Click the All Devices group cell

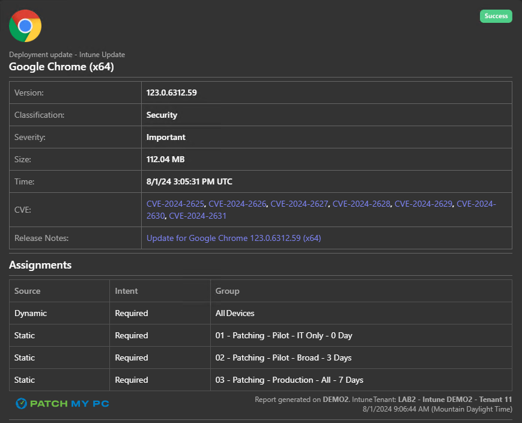[x=235, y=314]
